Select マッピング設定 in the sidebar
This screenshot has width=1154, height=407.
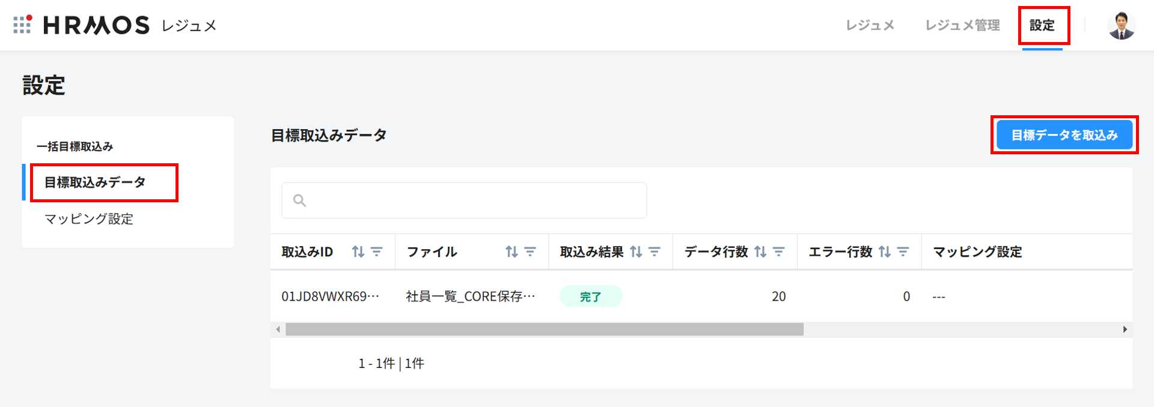89,219
